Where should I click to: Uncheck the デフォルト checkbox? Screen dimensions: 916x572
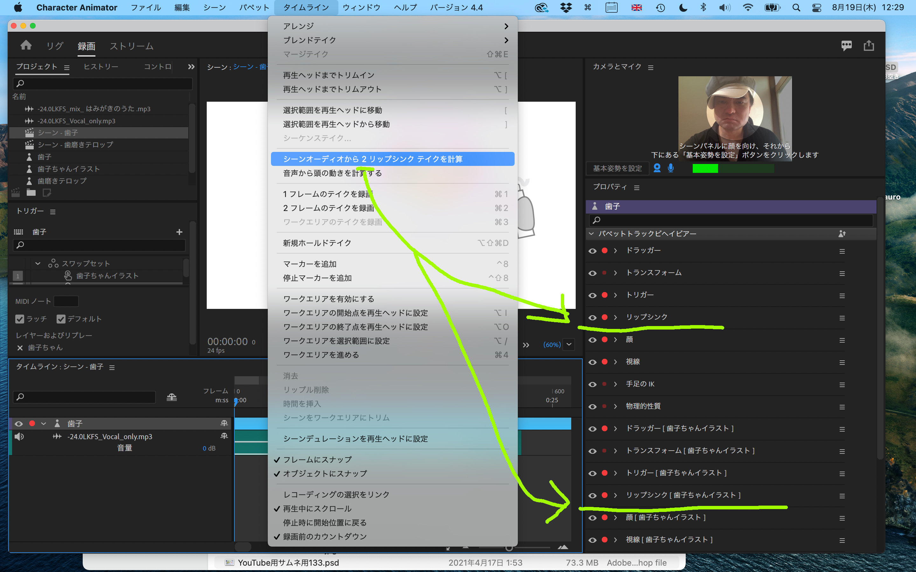[x=61, y=319]
